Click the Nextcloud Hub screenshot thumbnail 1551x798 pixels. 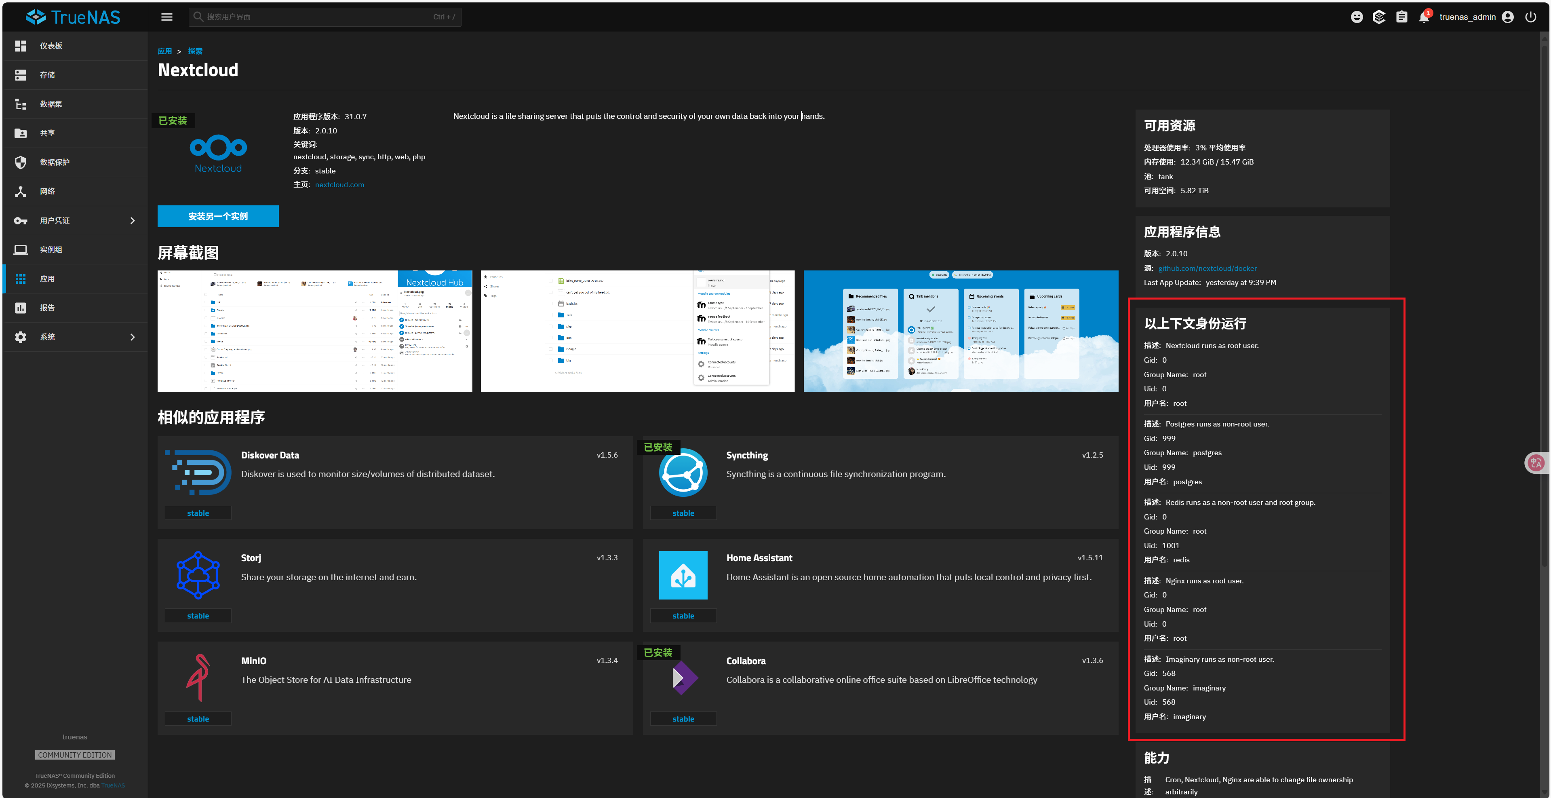point(314,331)
